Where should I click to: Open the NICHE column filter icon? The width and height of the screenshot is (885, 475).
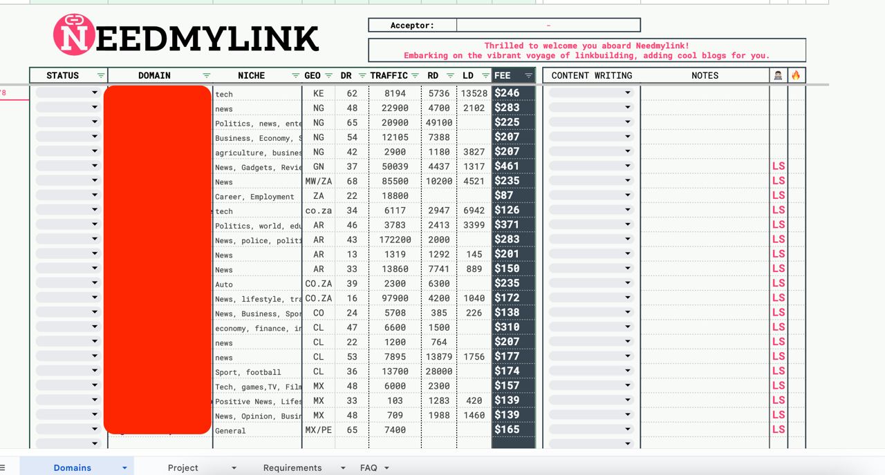click(296, 75)
